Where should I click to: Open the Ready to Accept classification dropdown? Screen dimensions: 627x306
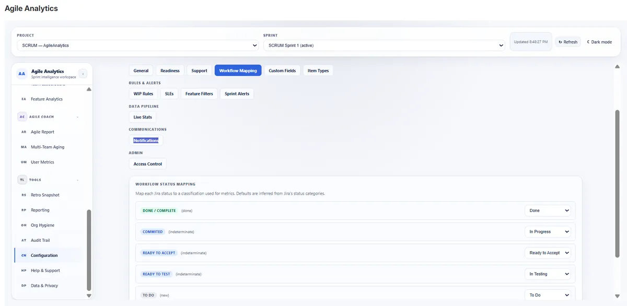(x=548, y=253)
